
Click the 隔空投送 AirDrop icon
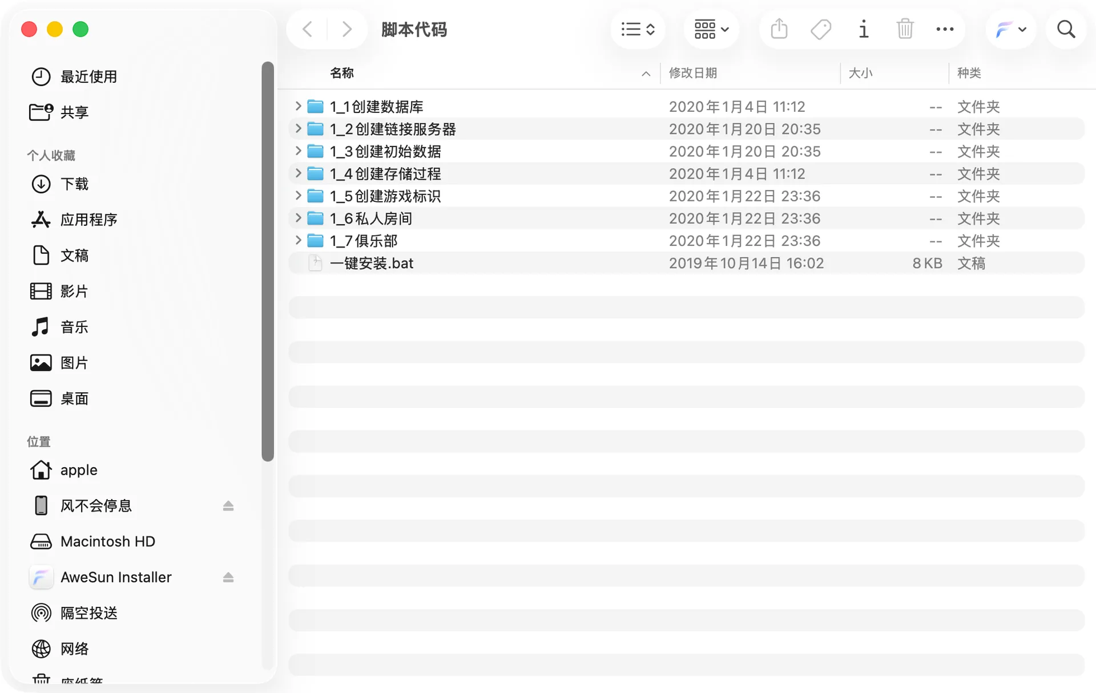coord(41,613)
